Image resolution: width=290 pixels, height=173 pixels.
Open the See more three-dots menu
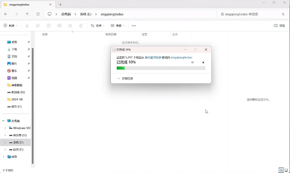(134, 26)
